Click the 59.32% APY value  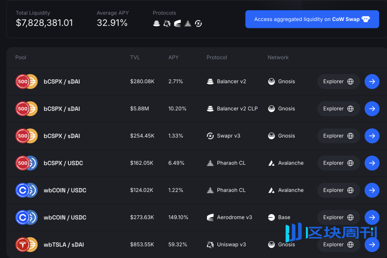point(178,244)
